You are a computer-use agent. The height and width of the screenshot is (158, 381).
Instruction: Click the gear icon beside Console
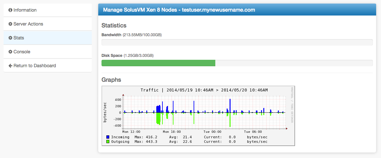pyautogui.click(x=10, y=52)
